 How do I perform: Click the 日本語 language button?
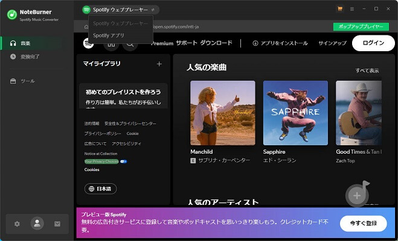[x=100, y=189]
